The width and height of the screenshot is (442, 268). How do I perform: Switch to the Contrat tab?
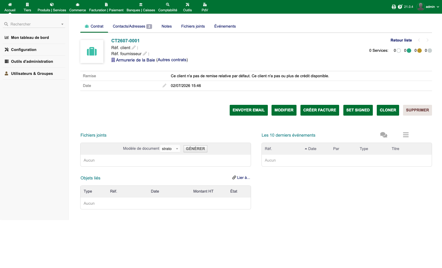coord(94,26)
